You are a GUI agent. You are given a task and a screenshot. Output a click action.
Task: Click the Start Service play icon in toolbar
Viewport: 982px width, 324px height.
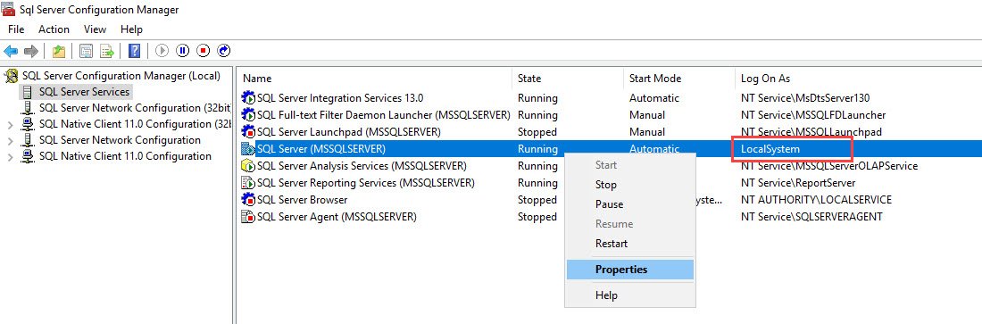[x=162, y=51]
